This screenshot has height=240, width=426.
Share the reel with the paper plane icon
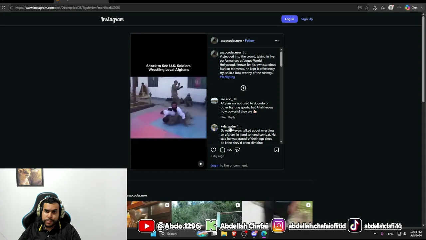pos(237,150)
